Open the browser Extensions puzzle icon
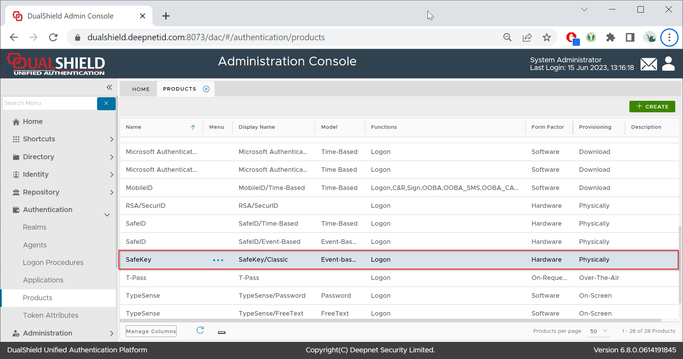 tap(610, 37)
